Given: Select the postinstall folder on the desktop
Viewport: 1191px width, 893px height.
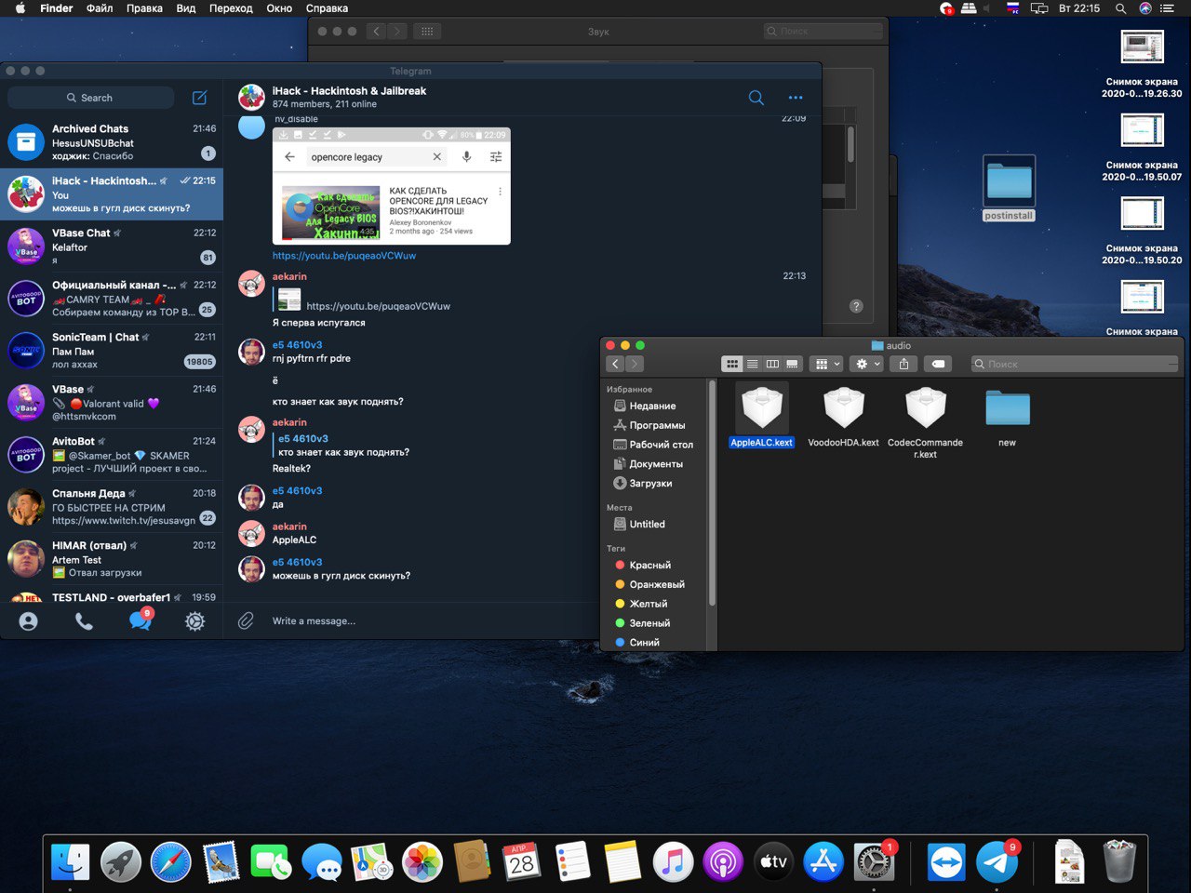Looking at the screenshot, I should point(1009,189).
